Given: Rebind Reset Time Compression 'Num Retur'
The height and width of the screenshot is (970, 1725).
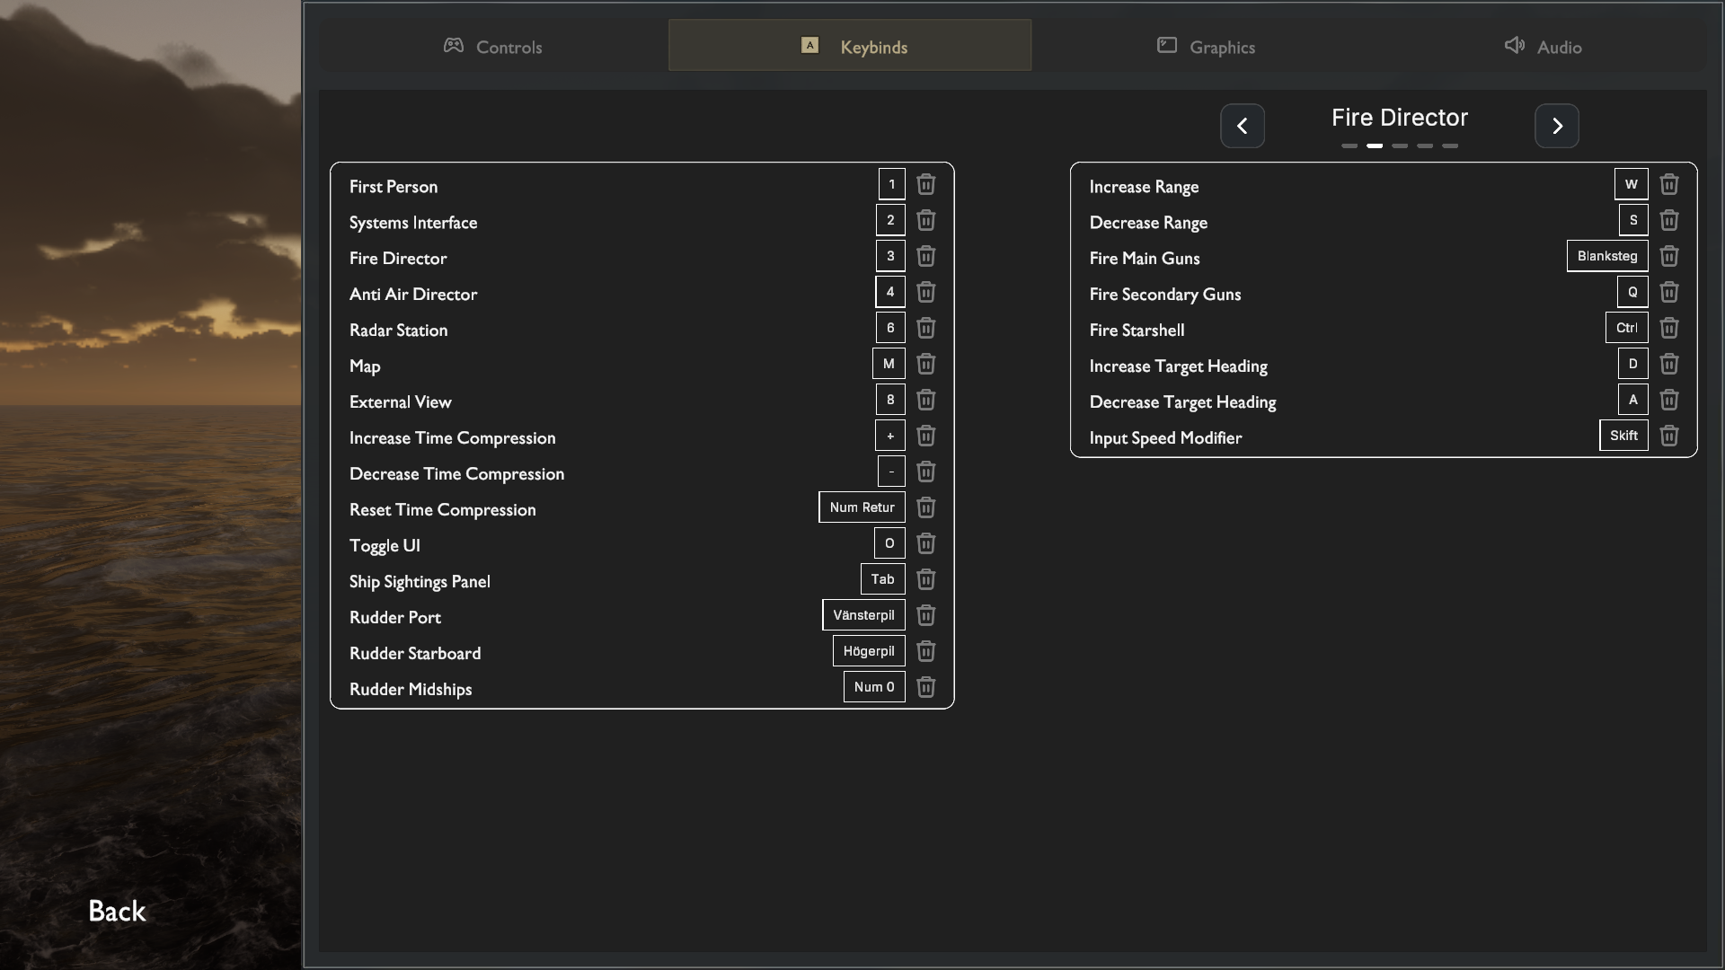Looking at the screenshot, I should click(x=862, y=507).
